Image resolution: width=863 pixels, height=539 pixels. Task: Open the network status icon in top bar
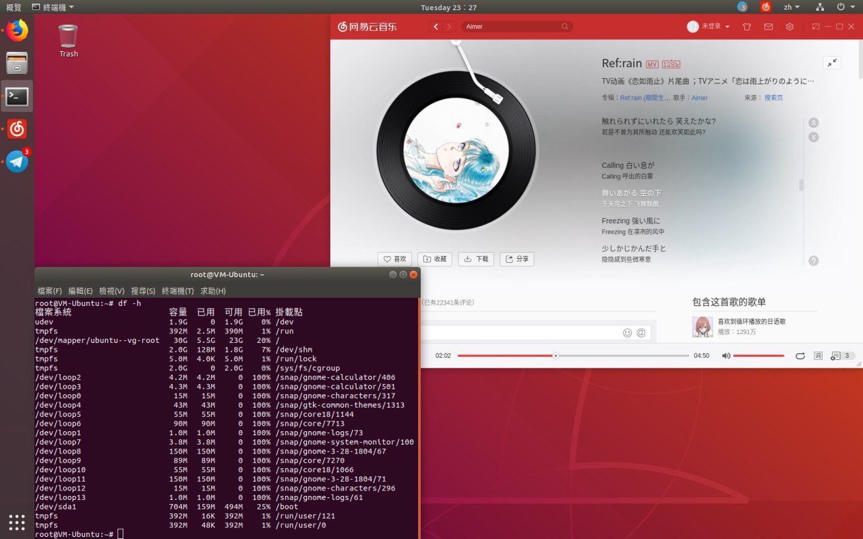(x=820, y=7)
